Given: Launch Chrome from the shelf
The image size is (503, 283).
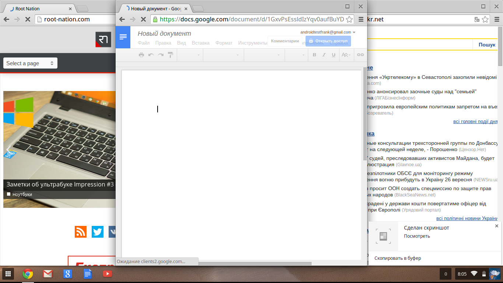Looking at the screenshot, I should pos(28,274).
